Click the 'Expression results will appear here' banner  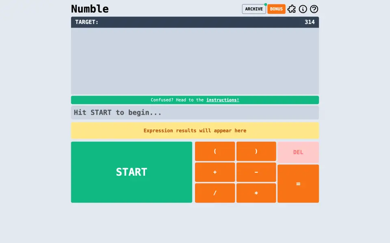coord(195,130)
